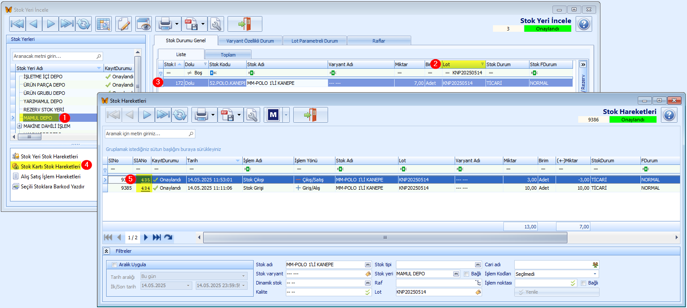Open help in Stok Yeri İncele window

click(x=584, y=24)
